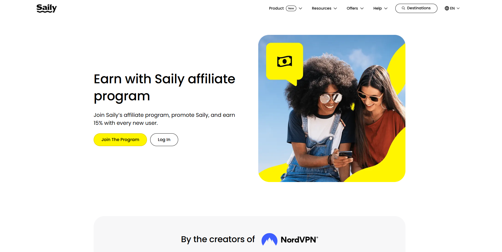Image resolution: width=502 pixels, height=252 pixels.
Task: Open the Product menu
Action: point(276,8)
